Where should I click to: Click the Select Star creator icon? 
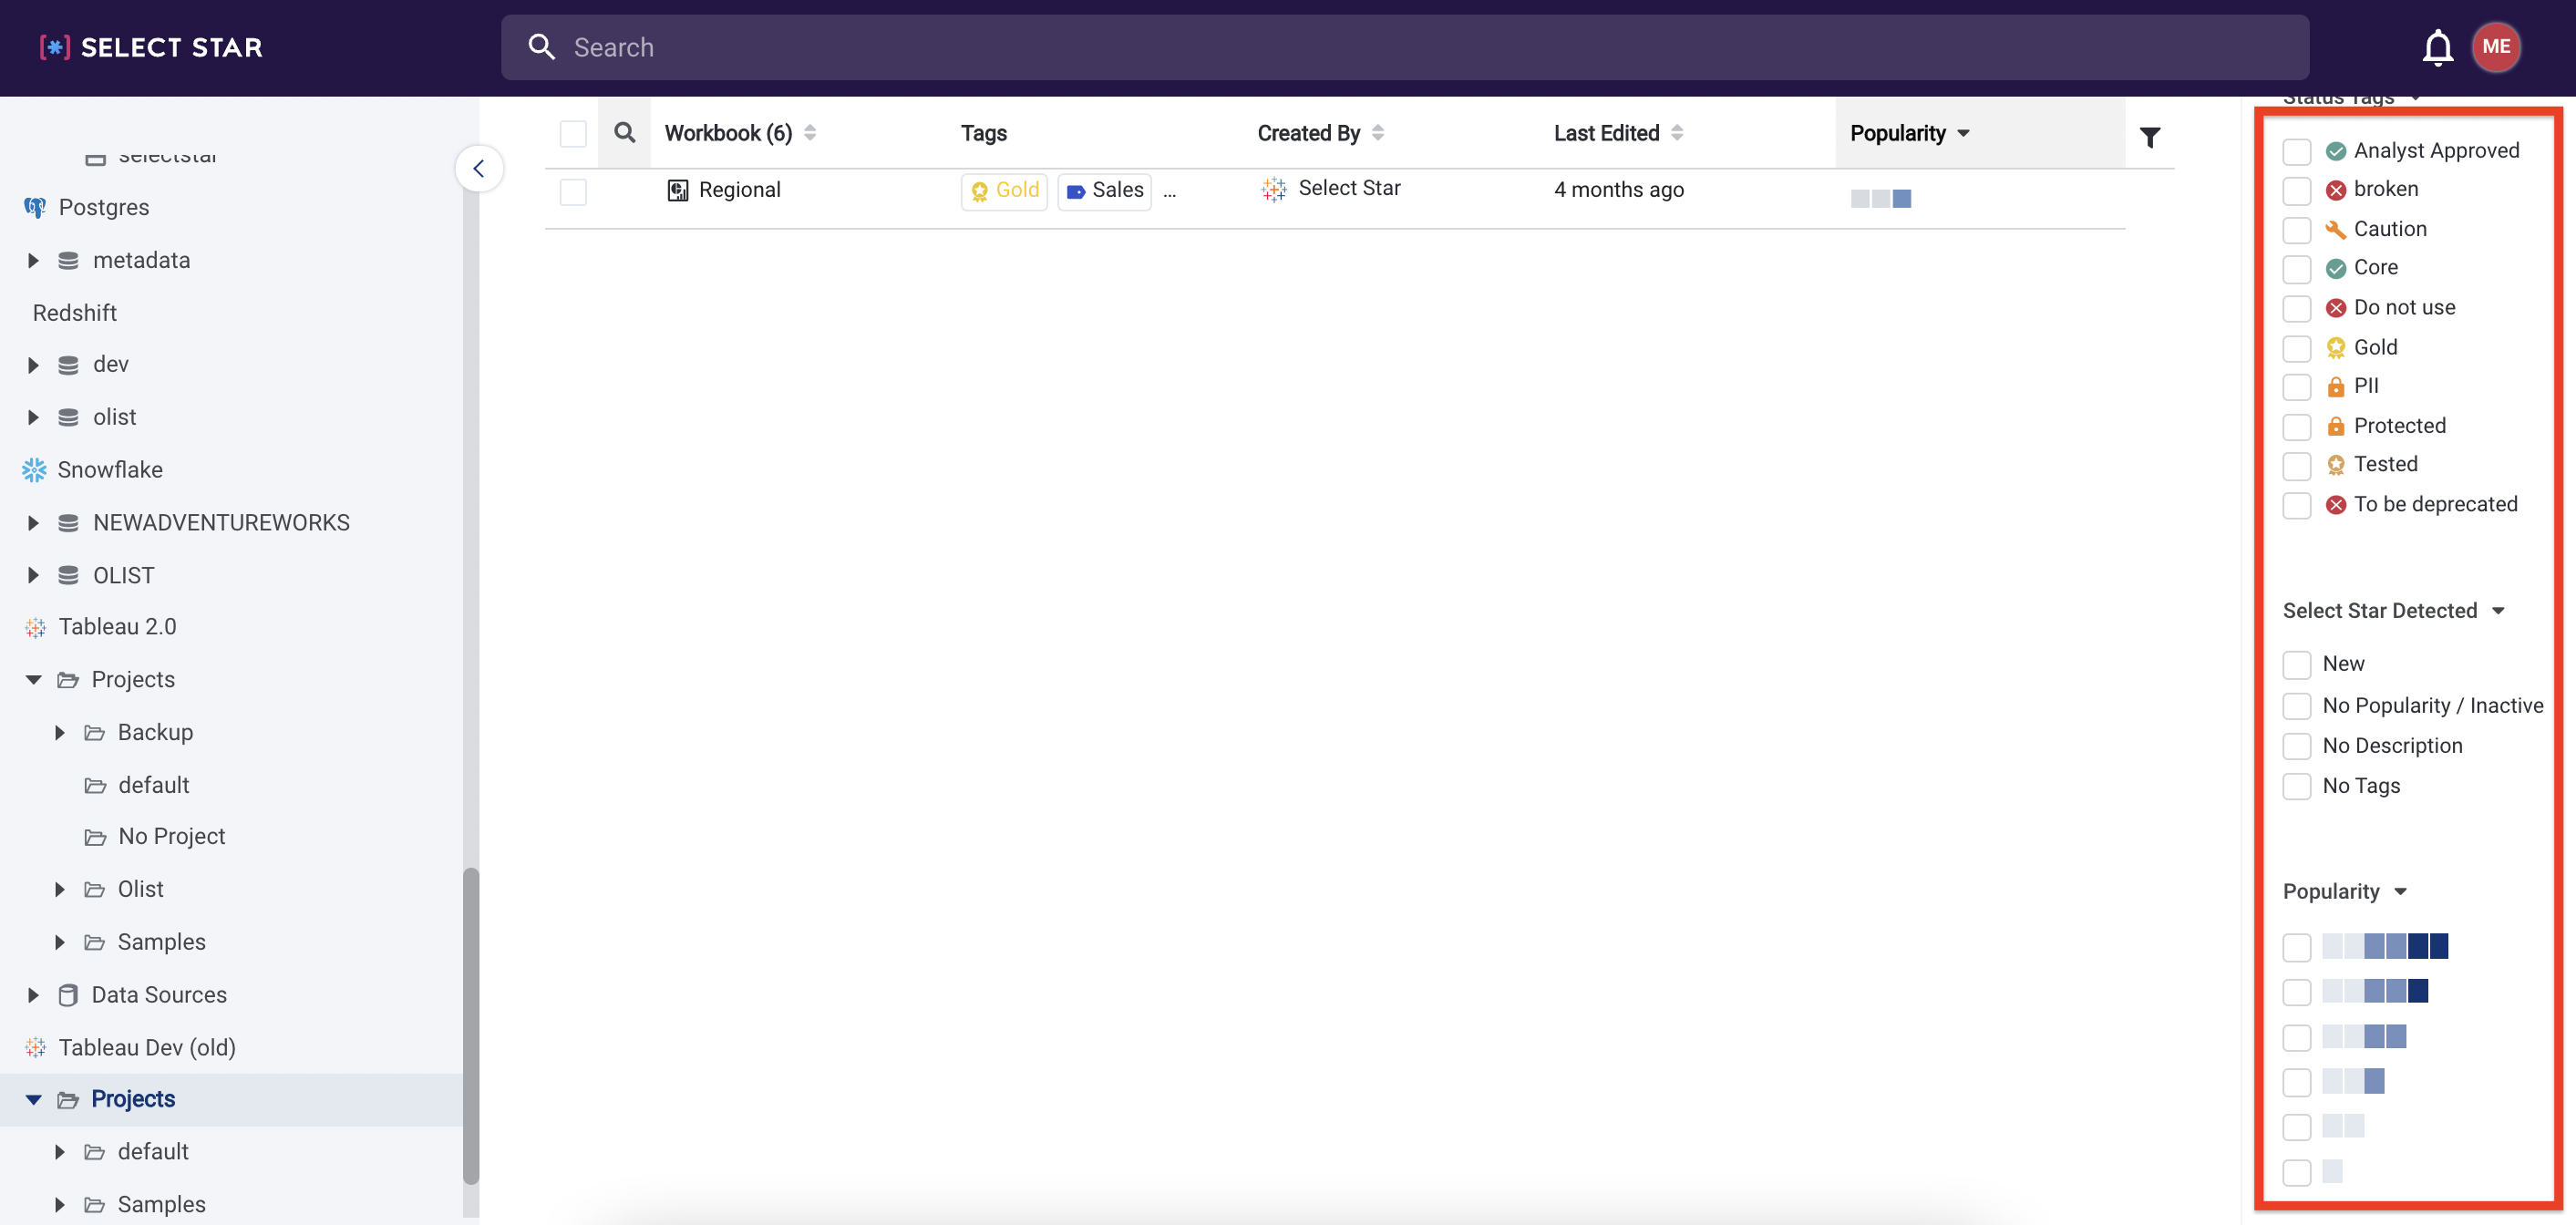tap(1274, 189)
